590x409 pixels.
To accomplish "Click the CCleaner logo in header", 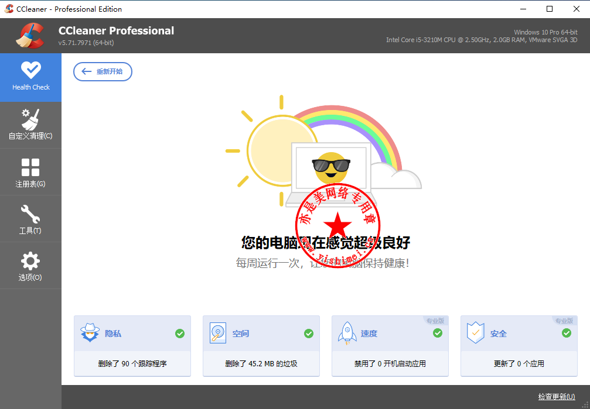I will pyautogui.click(x=30, y=36).
